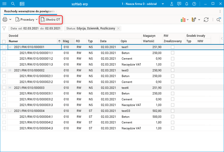Remove the Status filter chip
Image resolution: width=224 pixels, height=152 pixels.
(x=118, y=28)
